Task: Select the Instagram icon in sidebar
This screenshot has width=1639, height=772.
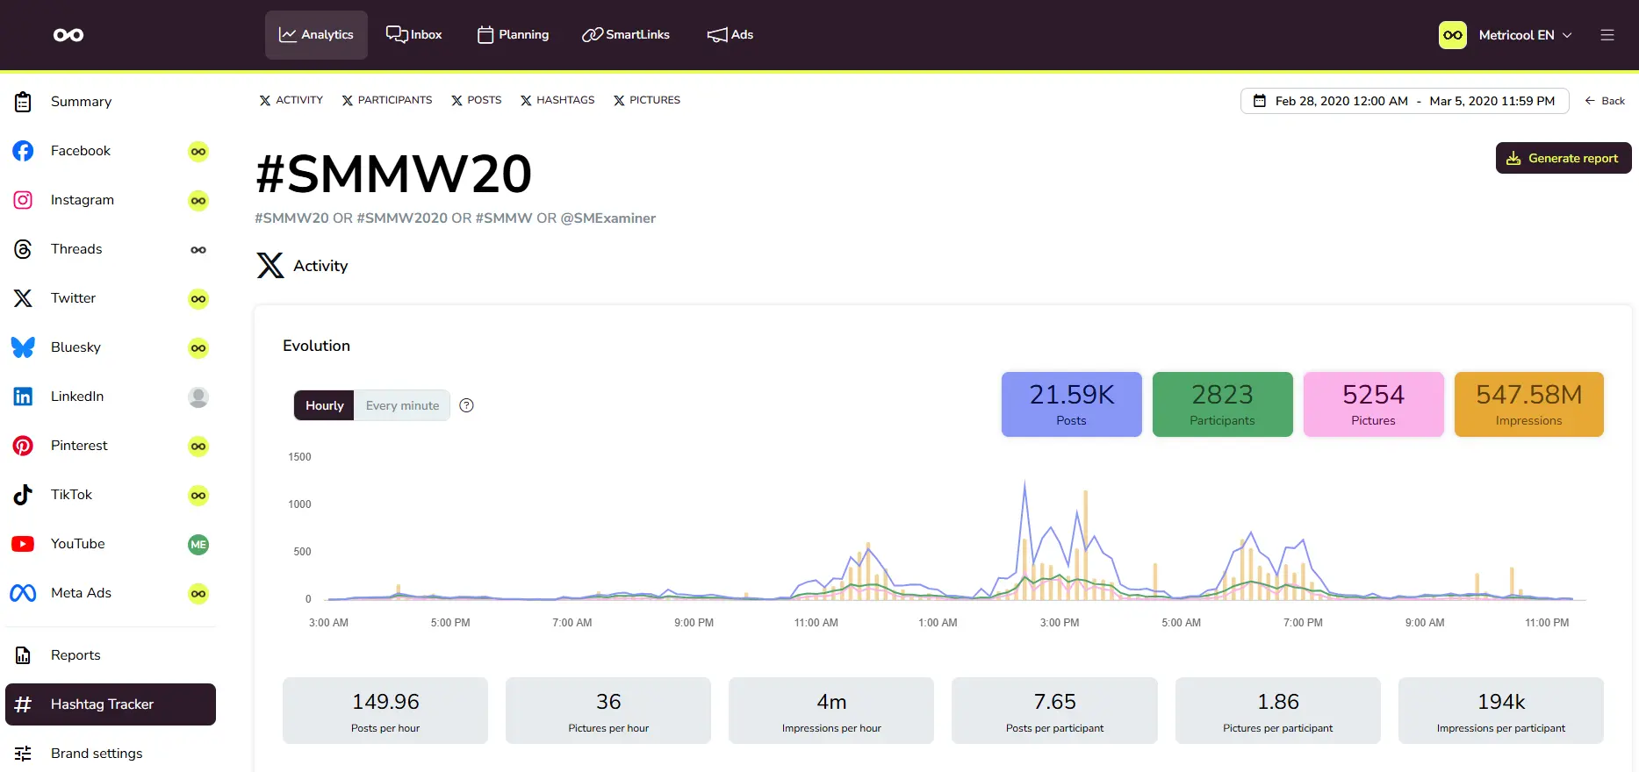Action: (24, 200)
